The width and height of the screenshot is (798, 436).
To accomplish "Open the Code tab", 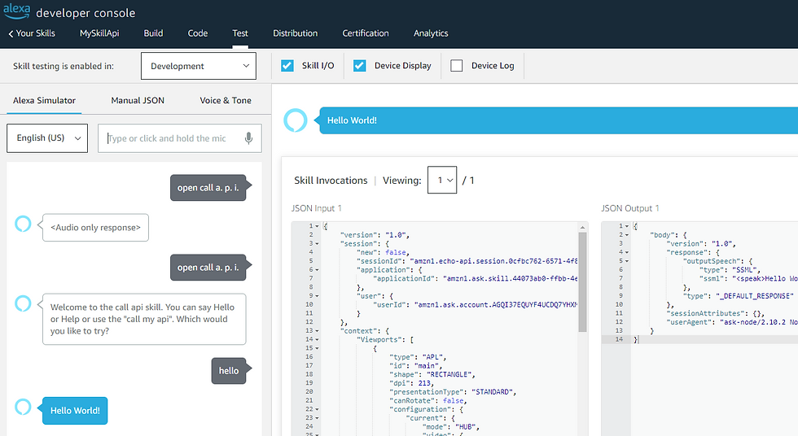I will click(x=197, y=33).
